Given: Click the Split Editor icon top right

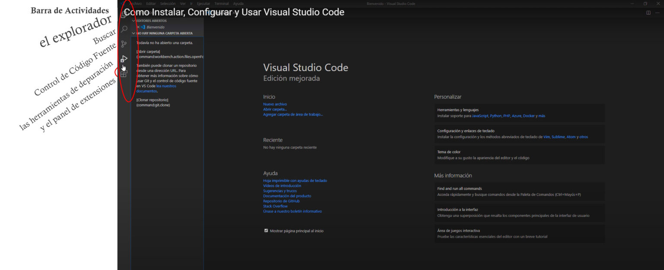Looking at the screenshot, I should 649,13.
